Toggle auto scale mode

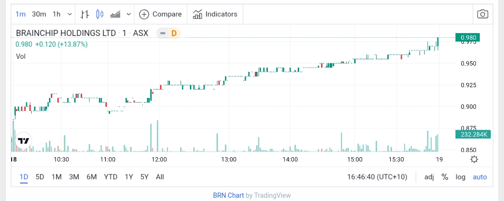click(480, 177)
